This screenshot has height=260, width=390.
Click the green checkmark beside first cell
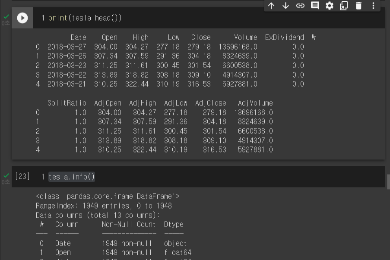coord(6,17)
